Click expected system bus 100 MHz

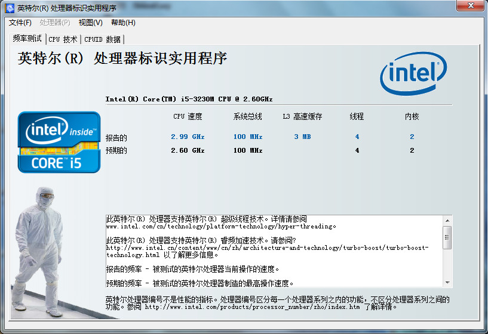(248, 150)
